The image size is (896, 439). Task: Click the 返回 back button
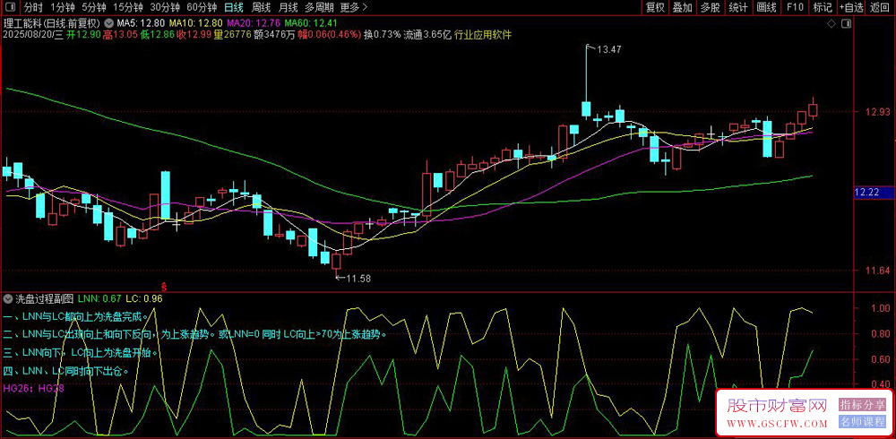pos(881,7)
